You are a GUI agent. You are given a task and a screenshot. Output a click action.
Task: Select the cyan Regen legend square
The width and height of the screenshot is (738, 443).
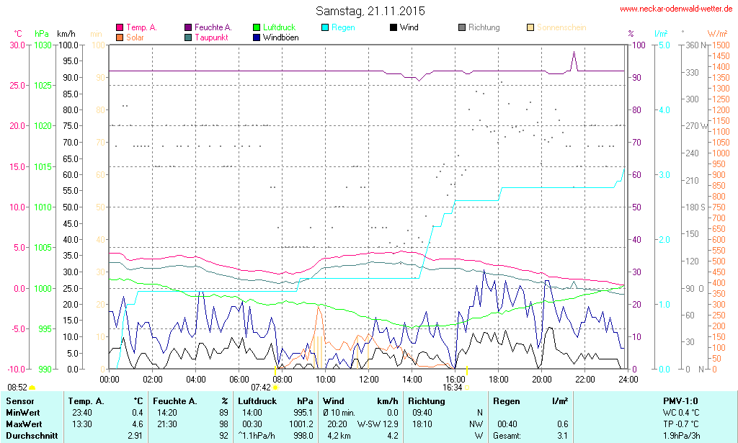tap(325, 27)
